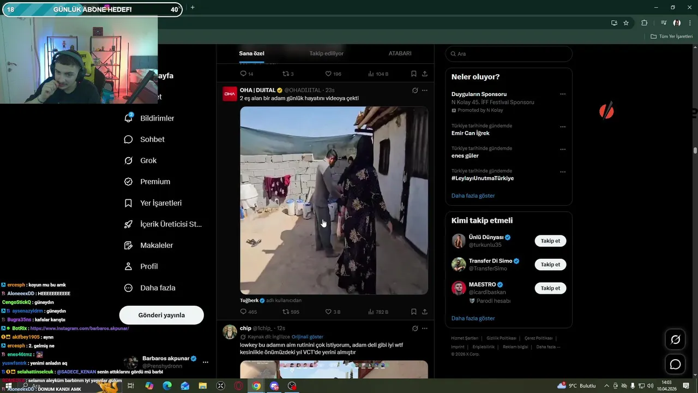Viewport: 698px width, 393px height.
Task: Open İçerik Üreticisi St... sidebar item
Action: pyautogui.click(x=163, y=224)
